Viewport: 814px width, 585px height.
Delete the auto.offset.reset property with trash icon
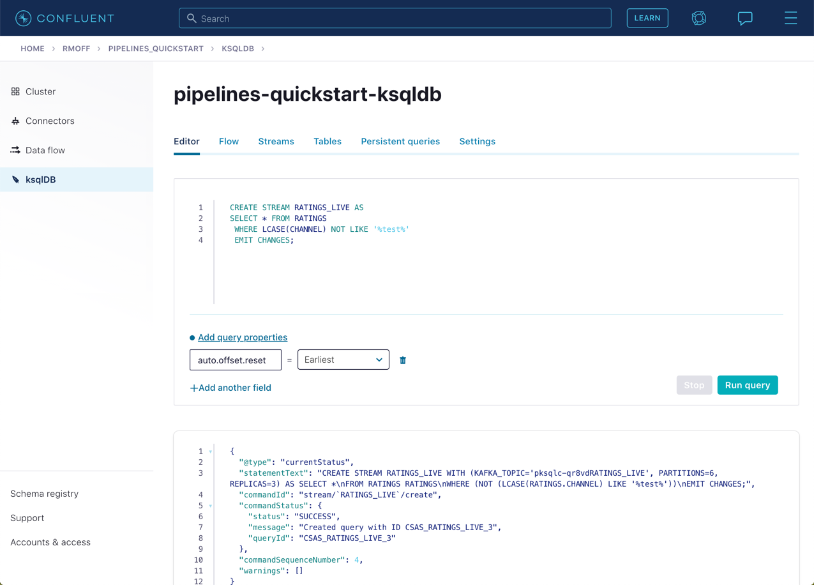point(403,360)
